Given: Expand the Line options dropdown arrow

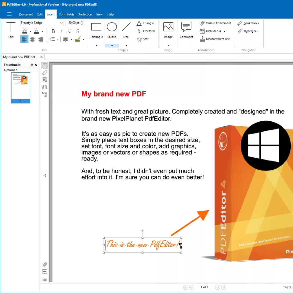Looking at the screenshot, I should (126, 46).
